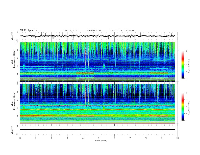The width and height of the screenshot is (200, 155).
Task: Click the ch.2 spectrogram color bar
Action: click(183, 107)
